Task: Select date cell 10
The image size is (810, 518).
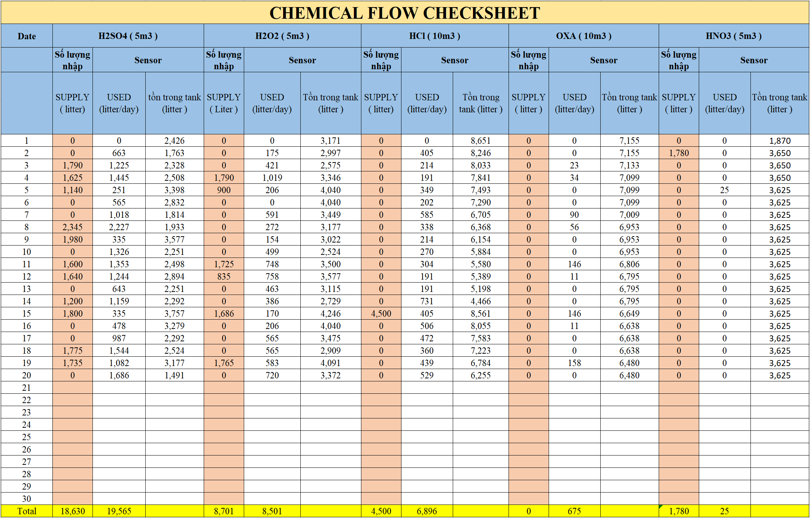Action: [27, 252]
